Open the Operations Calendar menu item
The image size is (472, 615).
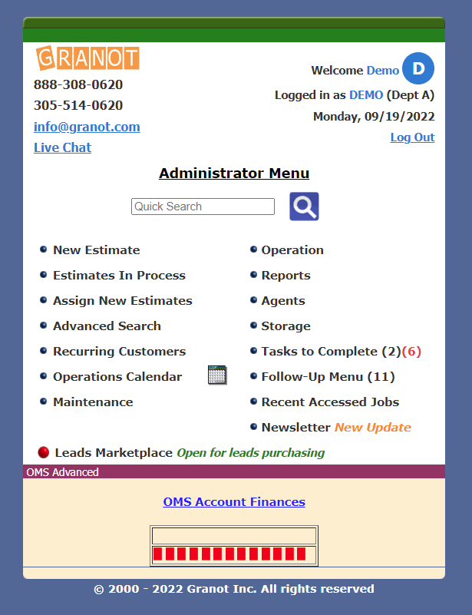point(117,376)
